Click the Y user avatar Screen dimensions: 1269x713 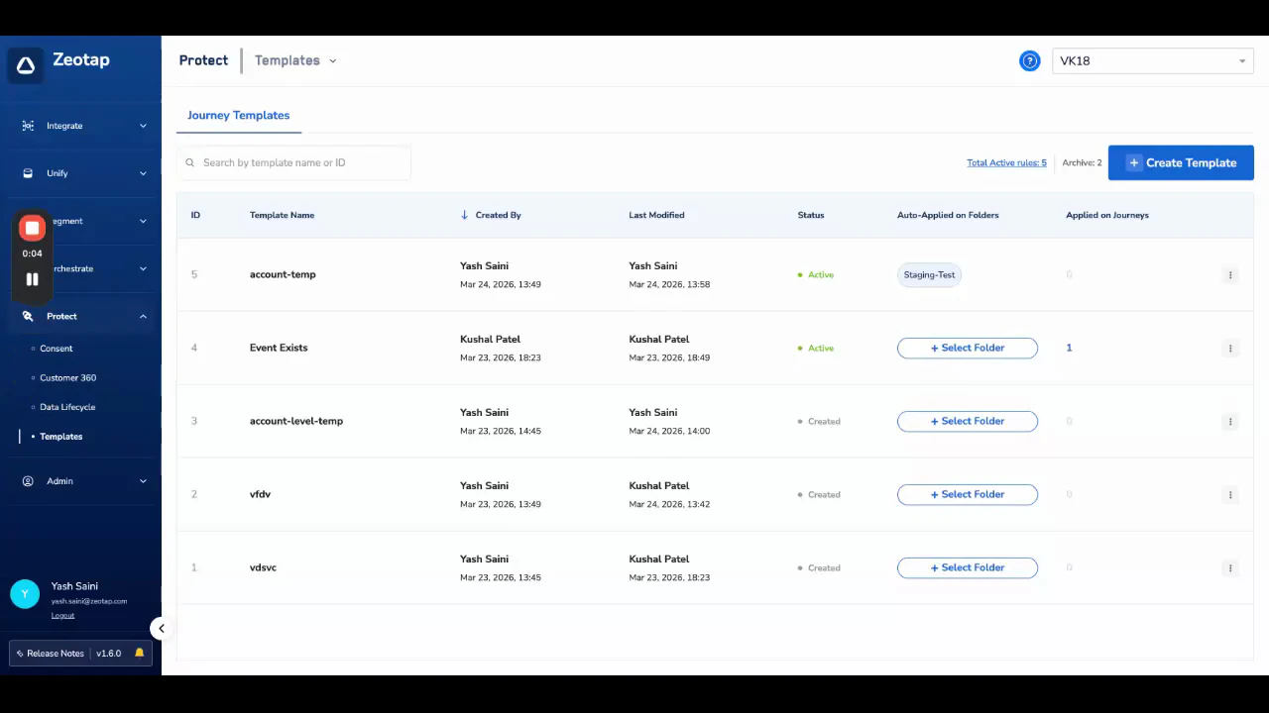[25, 593]
